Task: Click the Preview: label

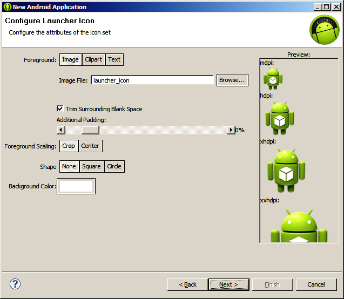Action: coord(299,55)
